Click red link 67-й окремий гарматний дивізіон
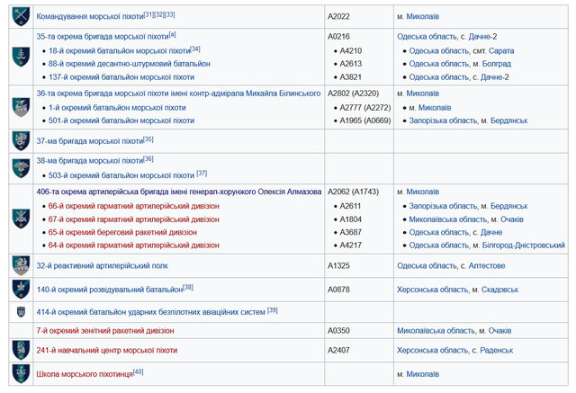This screenshot has height=393, width=576. point(134,219)
